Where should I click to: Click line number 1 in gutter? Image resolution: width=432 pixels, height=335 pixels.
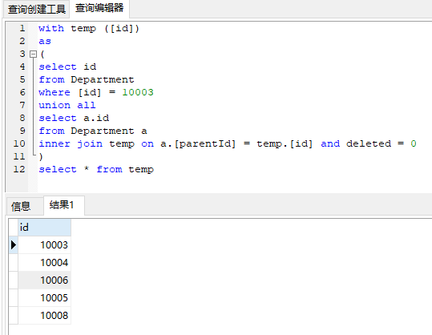(22, 28)
